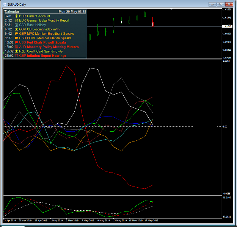Click the 2h32 countdown in the calendar
237x227 pixels.
point(8,20)
